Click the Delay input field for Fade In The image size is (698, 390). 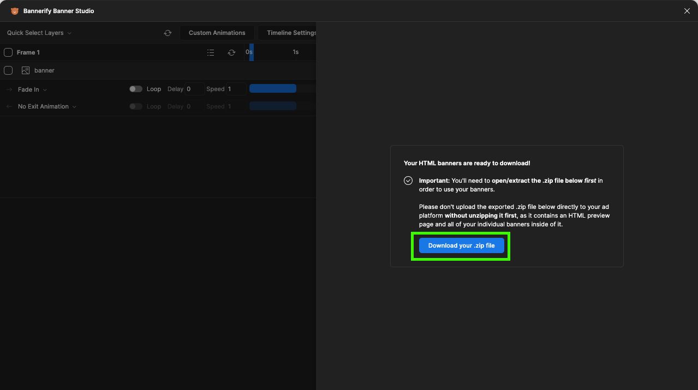194,89
